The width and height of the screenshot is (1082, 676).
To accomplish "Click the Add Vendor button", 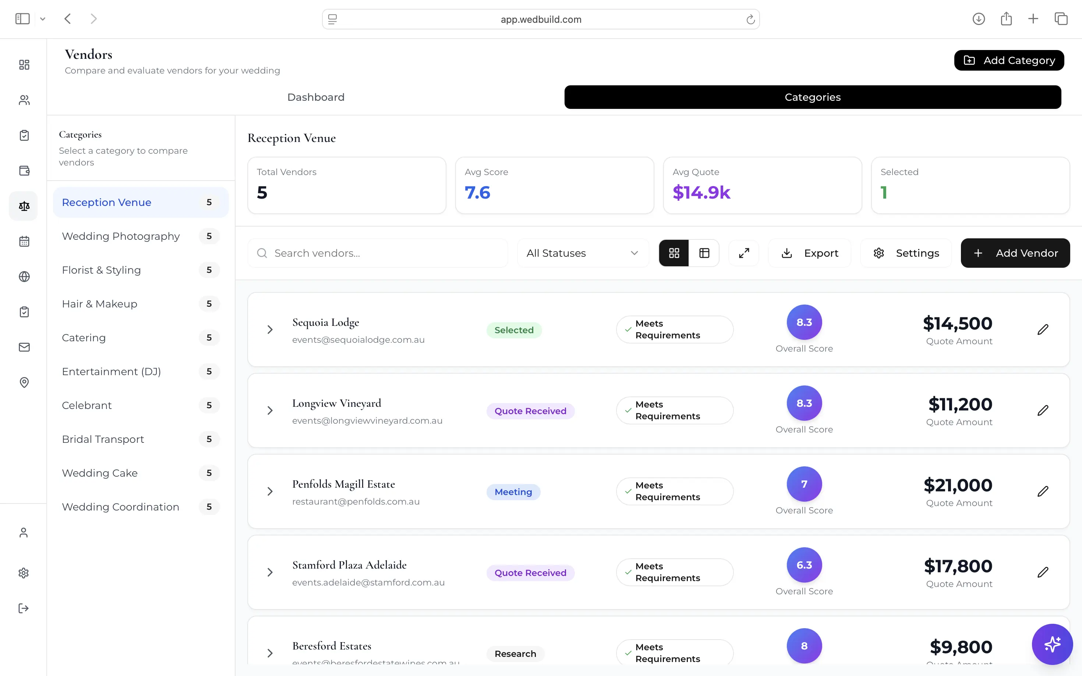I will point(1015,253).
